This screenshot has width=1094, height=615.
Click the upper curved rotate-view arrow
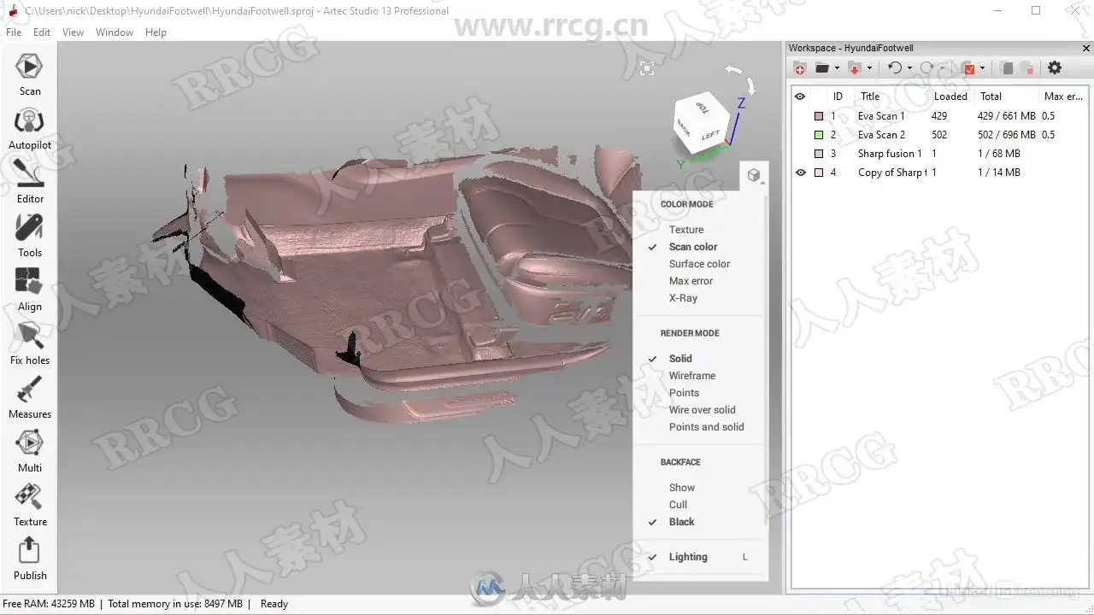tap(733, 70)
